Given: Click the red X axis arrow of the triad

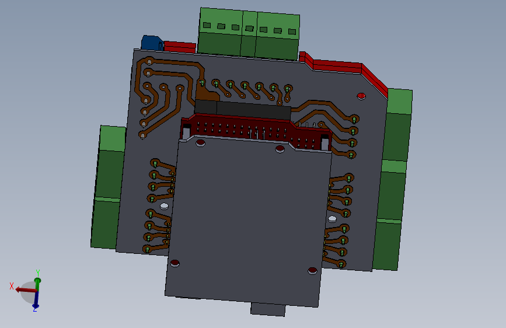Looking at the screenshot, I should (25, 289).
